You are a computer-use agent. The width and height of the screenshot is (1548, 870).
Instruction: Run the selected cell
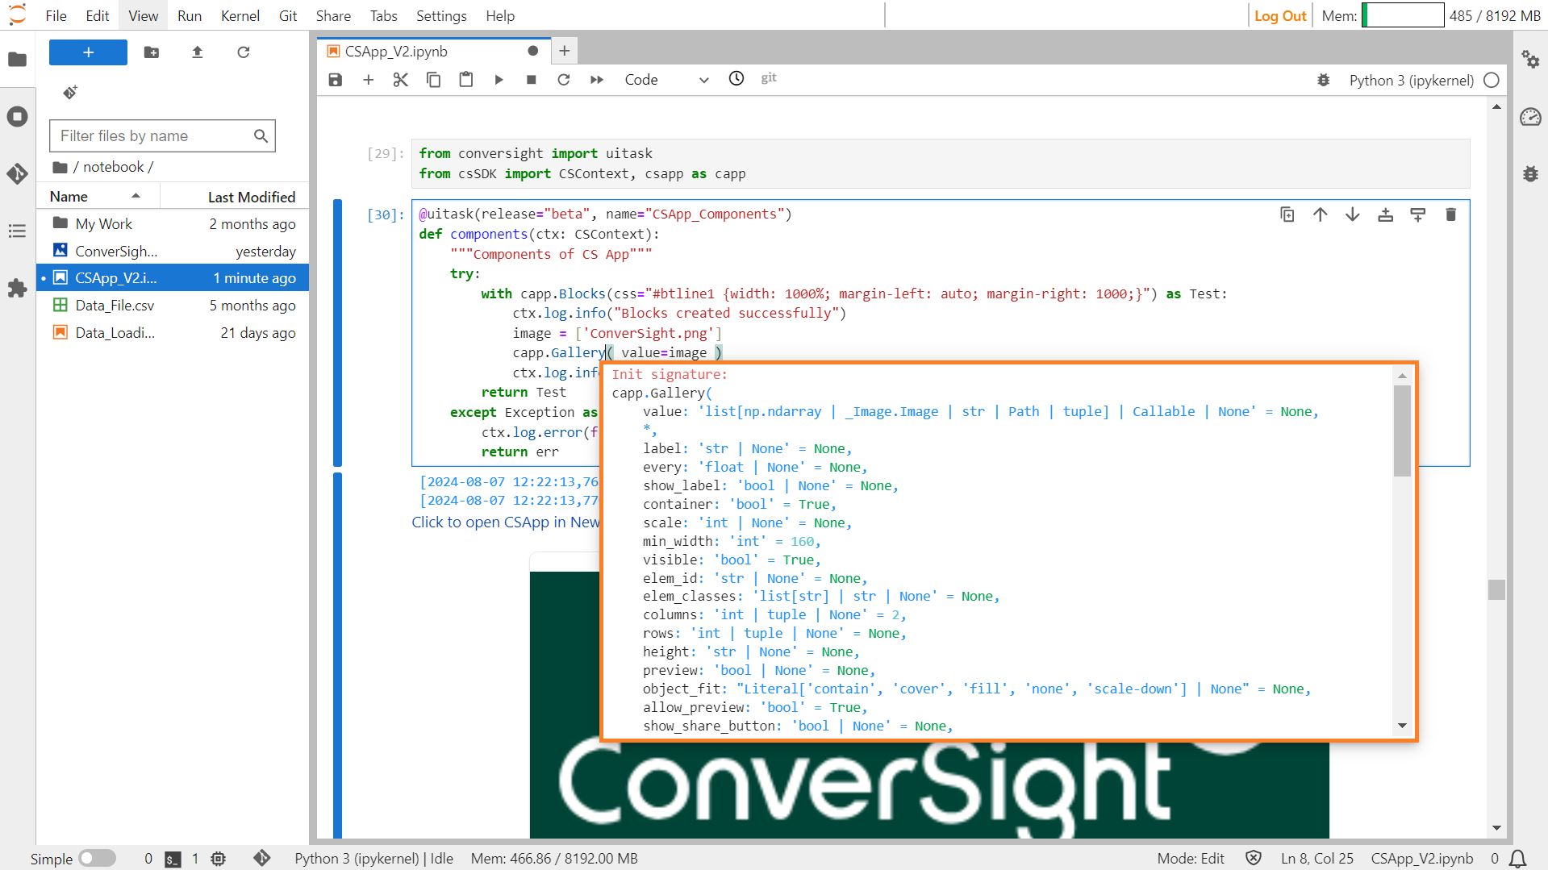point(499,79)
